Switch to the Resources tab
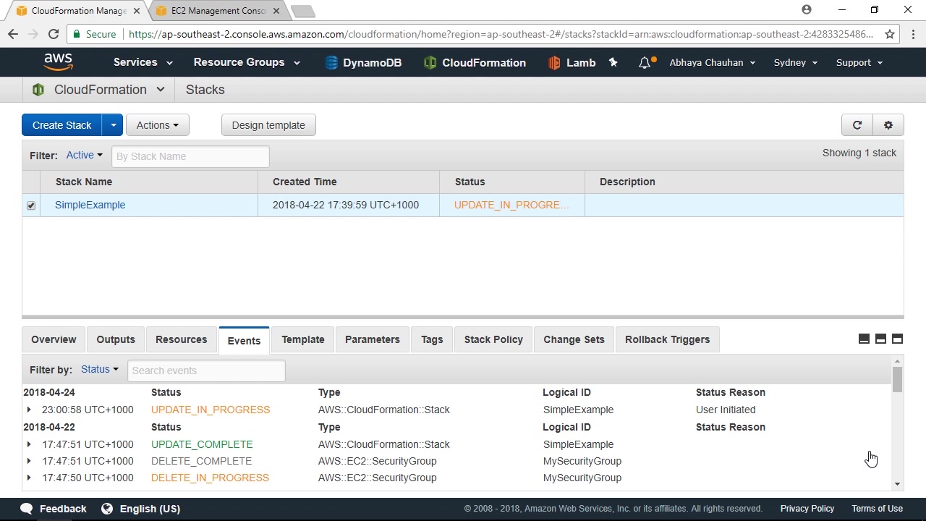Screen dimensions: 926x521 [181, 339]
